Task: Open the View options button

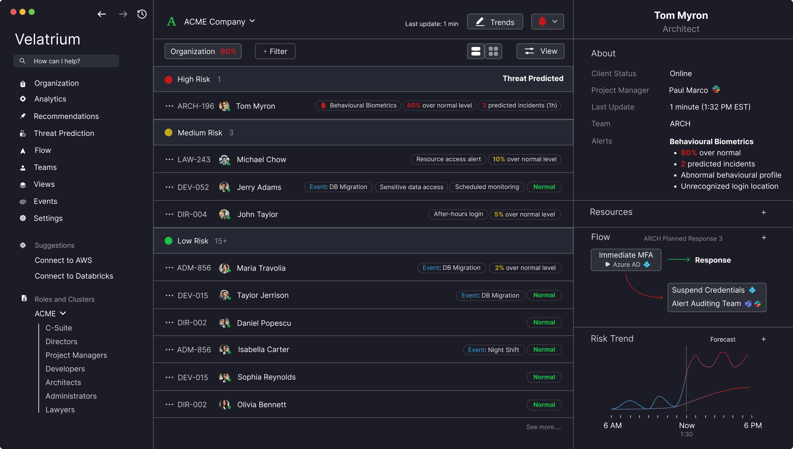Action: pyautogui.click(x=540, y=51)
